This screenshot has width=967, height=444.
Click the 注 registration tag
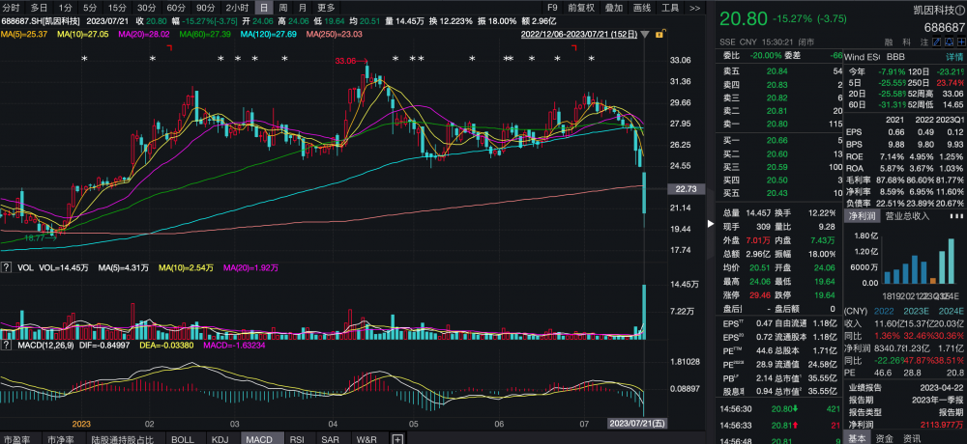pyautogui.click(x=923, y=43)
